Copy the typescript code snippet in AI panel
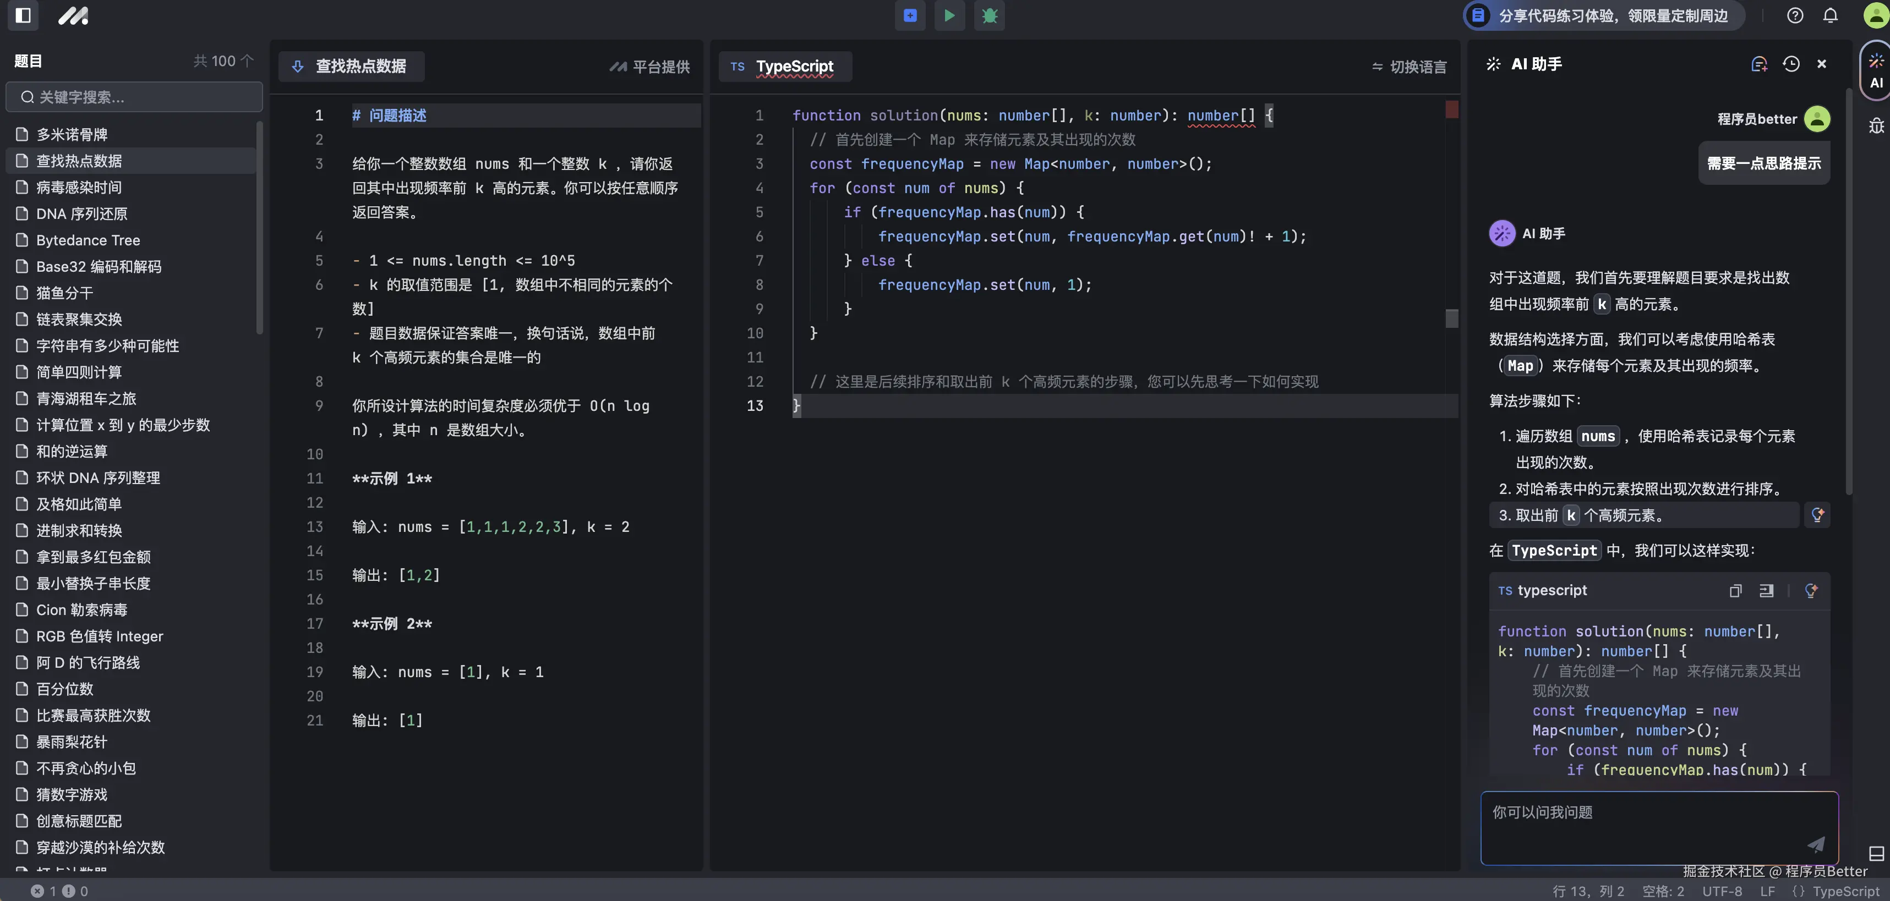This screenshot has height=901, width=1890. click(1735, 591)
